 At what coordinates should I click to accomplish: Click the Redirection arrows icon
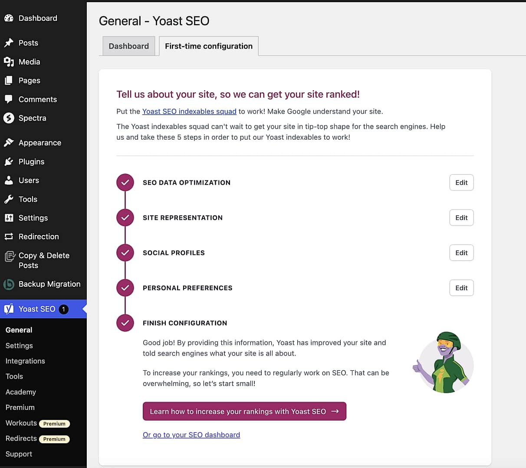click(x=9, y=236)
